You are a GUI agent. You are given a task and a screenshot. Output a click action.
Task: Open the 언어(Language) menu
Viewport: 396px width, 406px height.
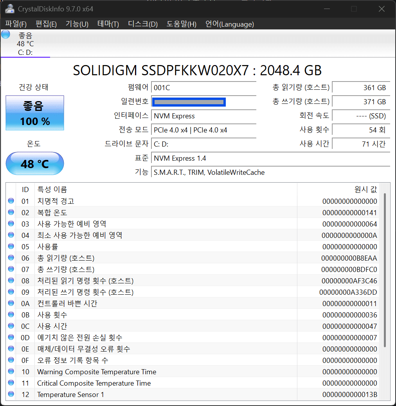(230, 24)
